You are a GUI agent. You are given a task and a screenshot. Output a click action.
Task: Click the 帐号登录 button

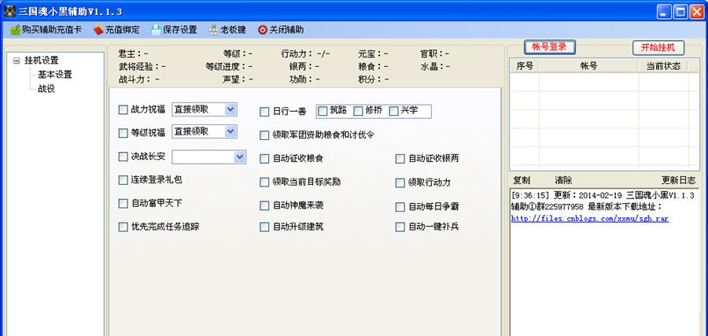550,47
